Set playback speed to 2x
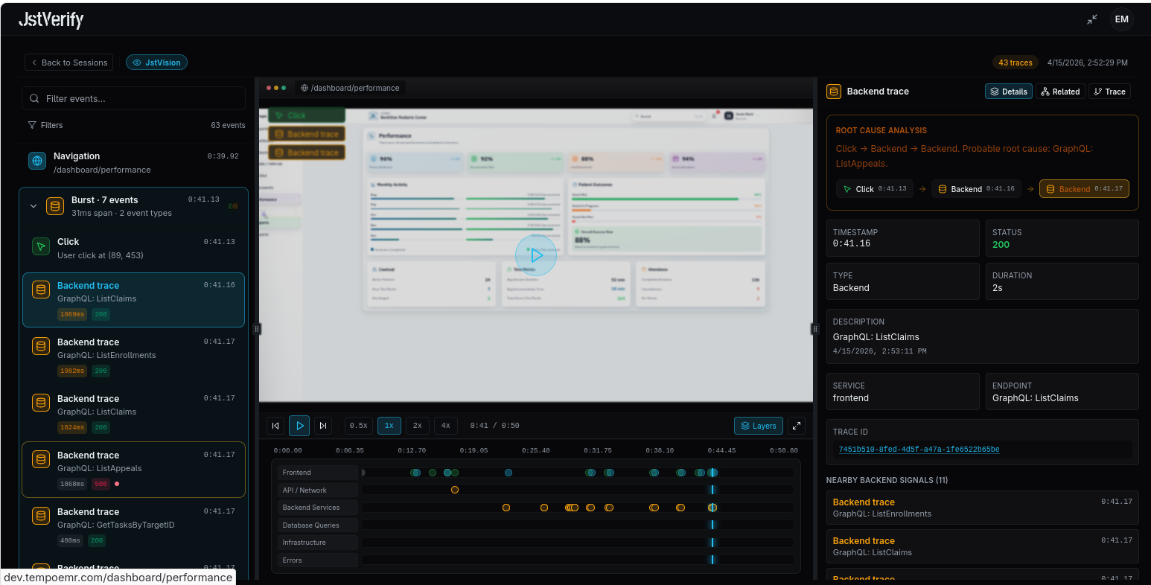This screenshot has width=1151, height=585. click(x=418, y=426)
